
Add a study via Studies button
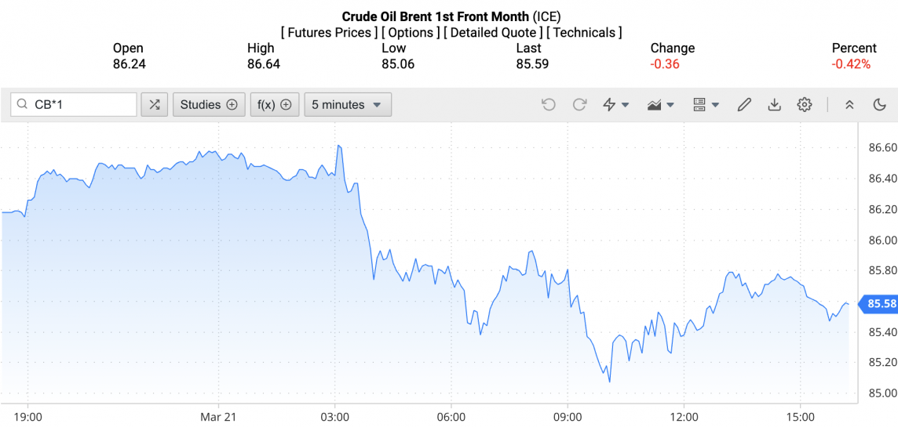(208, 105)
